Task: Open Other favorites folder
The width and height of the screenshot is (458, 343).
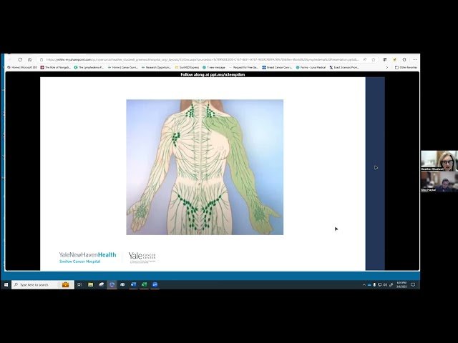Action: click(x=406, y=67)
